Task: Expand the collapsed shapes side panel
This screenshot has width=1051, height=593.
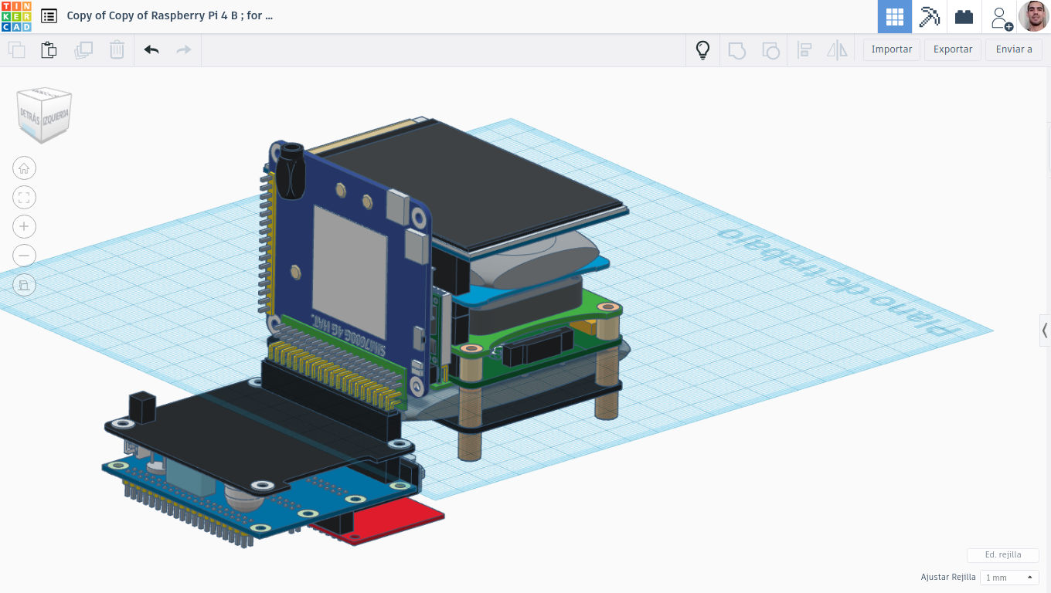Action: [x=1045, y=330]
